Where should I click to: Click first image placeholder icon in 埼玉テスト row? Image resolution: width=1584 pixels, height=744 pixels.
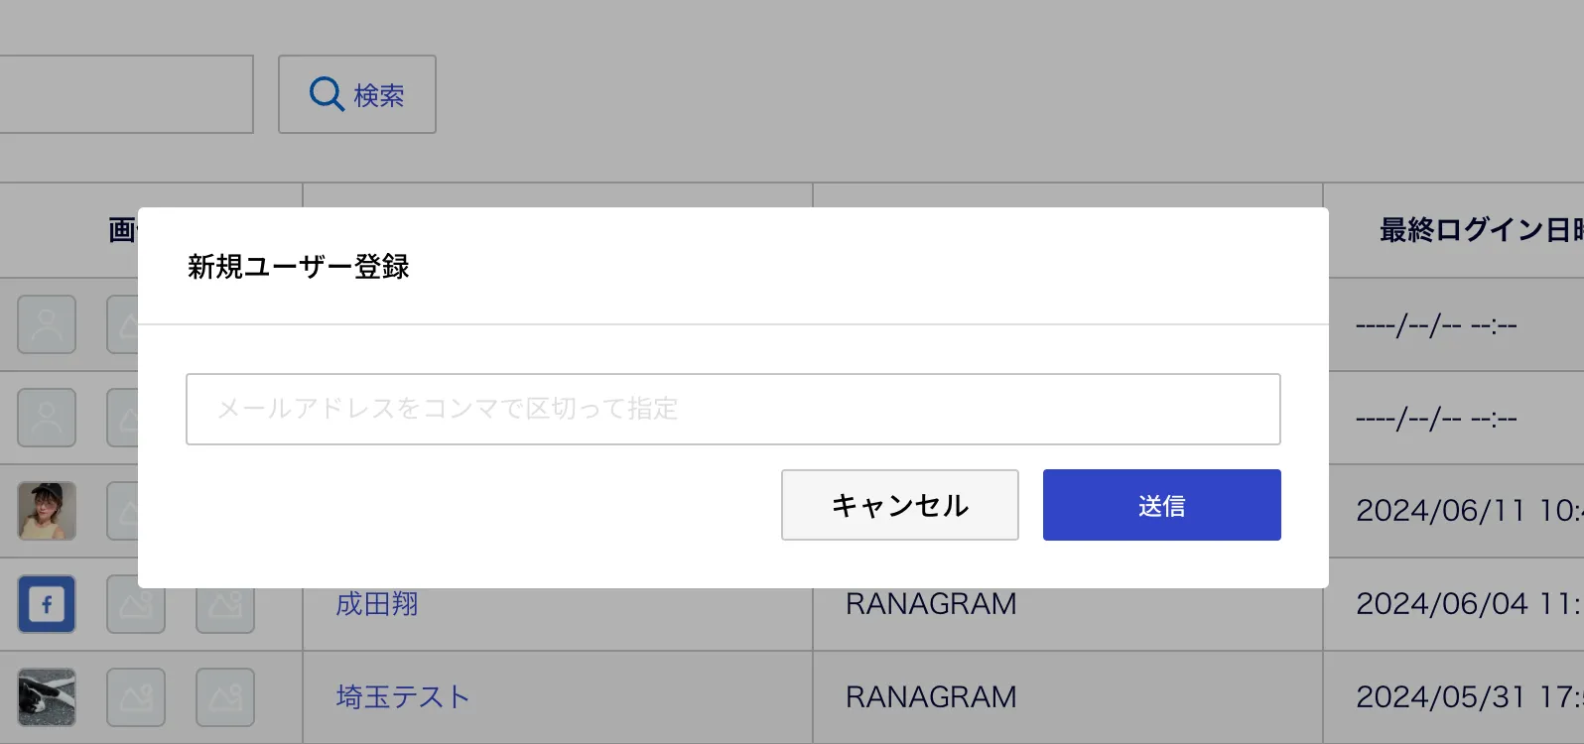pos(136,697)
